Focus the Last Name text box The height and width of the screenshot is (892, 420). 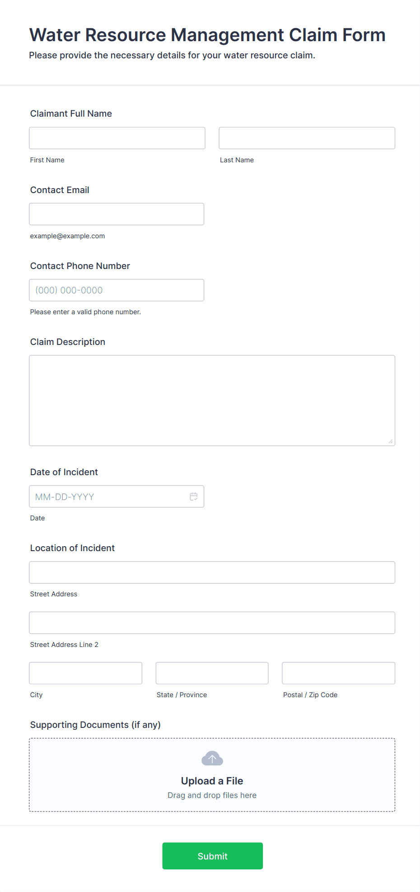(307, 138)
